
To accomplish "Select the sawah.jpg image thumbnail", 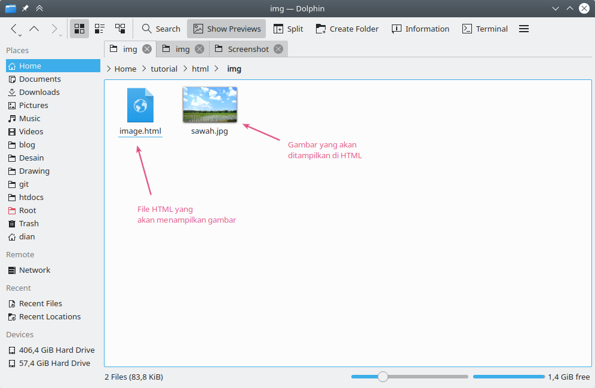I will (210, 104).
